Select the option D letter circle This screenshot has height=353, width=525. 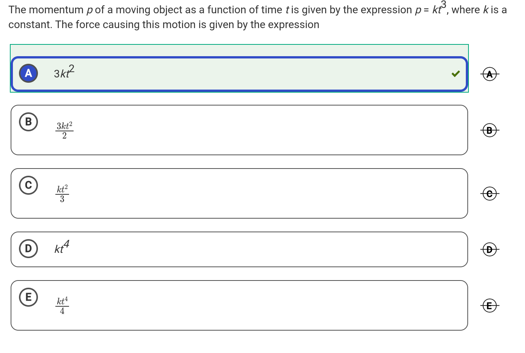pyautogui.click(x=28, y=249)
